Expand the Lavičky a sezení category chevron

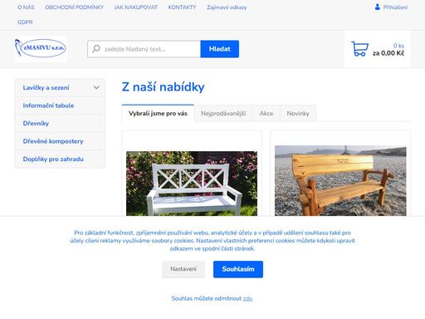pyautogui.click(x=96, y=87)
